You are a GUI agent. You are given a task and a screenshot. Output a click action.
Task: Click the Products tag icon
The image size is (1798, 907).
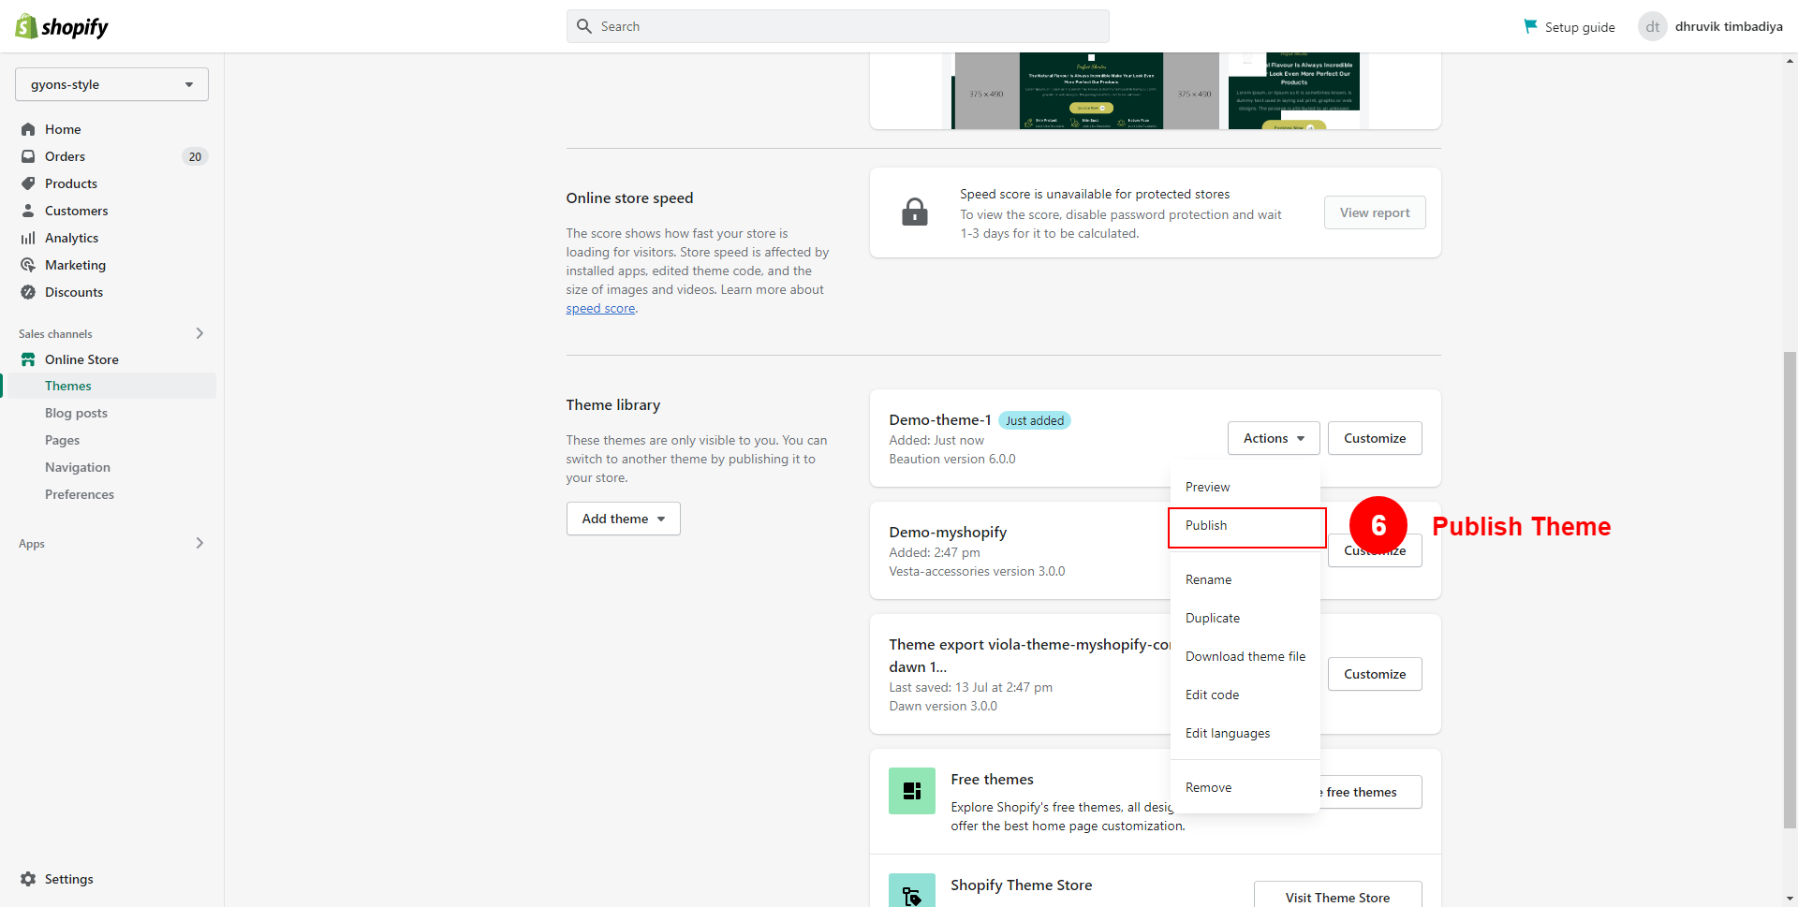pyautogui.click(x=28, y=183)
